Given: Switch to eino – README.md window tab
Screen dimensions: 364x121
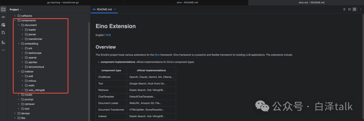Looking at the screenshot, I should coord(186,3).
